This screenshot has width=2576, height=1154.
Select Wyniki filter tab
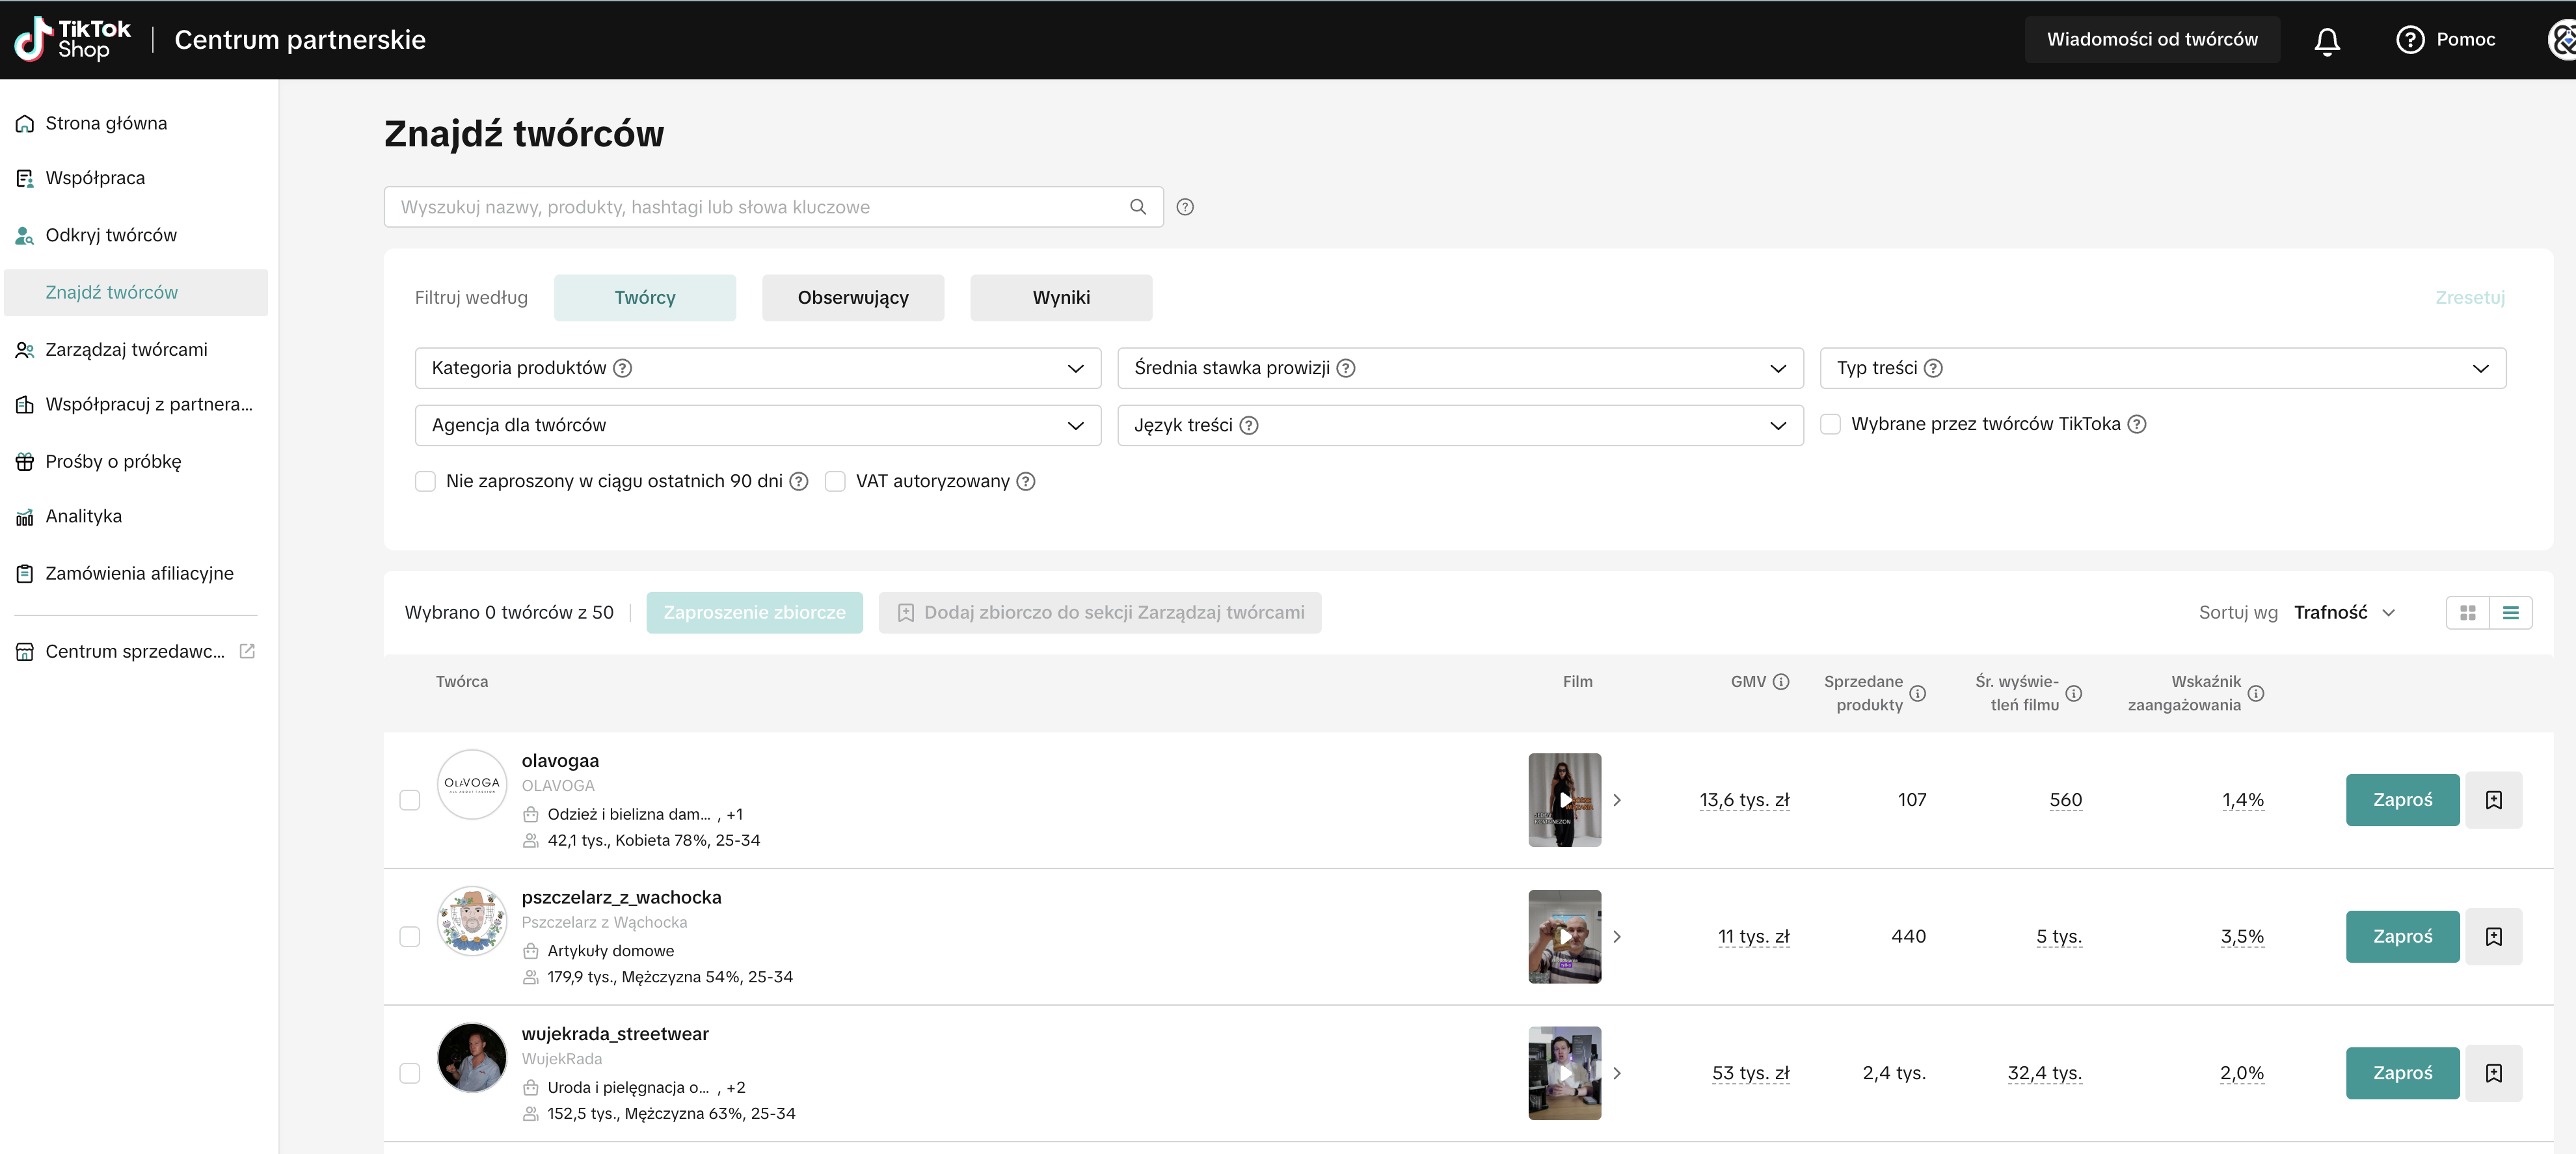click(x=1061, y=298)
